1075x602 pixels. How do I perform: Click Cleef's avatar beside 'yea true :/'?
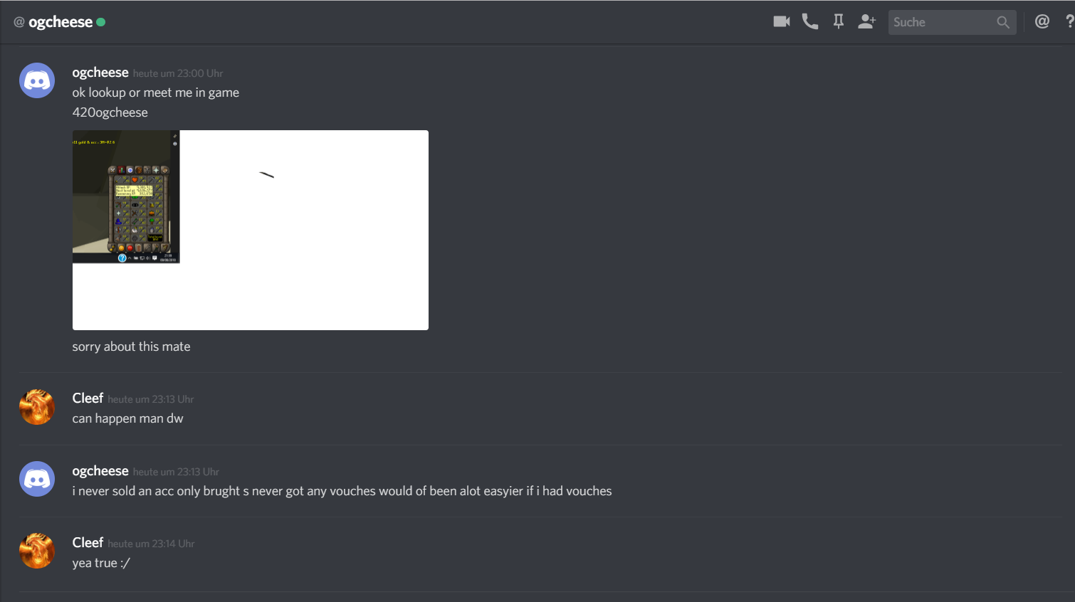[37, 551]
